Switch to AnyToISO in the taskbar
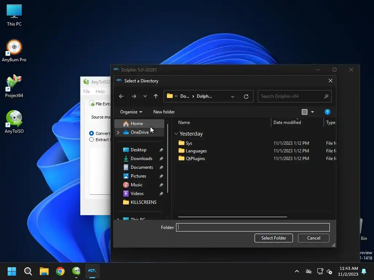The image size is (374, 280). (76, 271)
